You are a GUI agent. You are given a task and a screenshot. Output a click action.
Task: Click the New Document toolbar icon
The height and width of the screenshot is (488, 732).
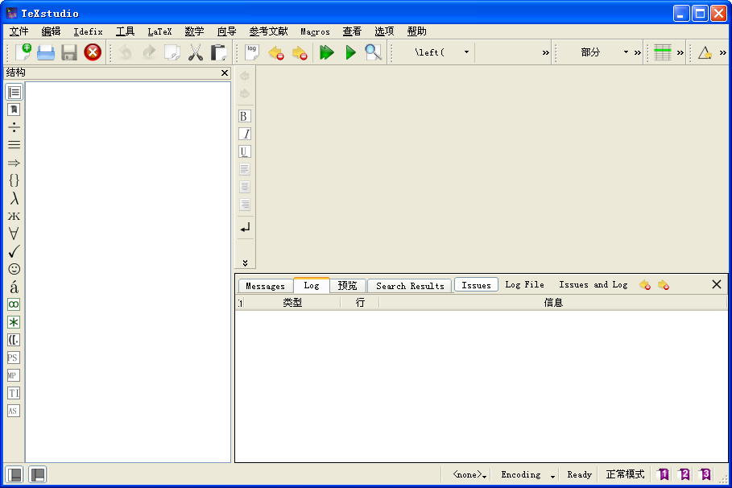click(x=23, y=52)
